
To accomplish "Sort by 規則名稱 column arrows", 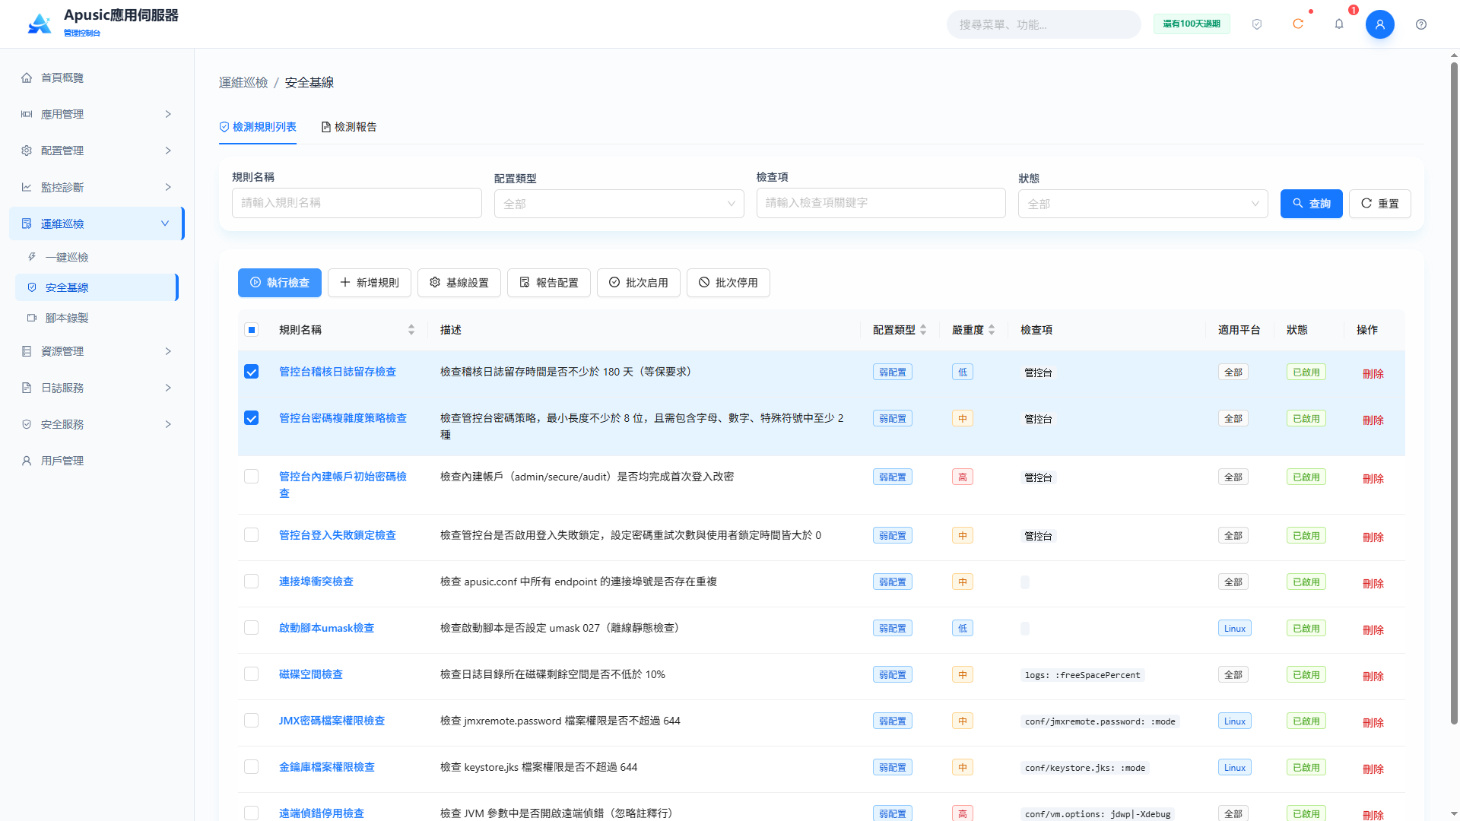I will pos(411,330).
